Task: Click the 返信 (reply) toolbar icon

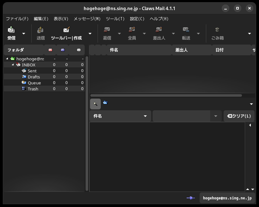Action: [107, 33]
